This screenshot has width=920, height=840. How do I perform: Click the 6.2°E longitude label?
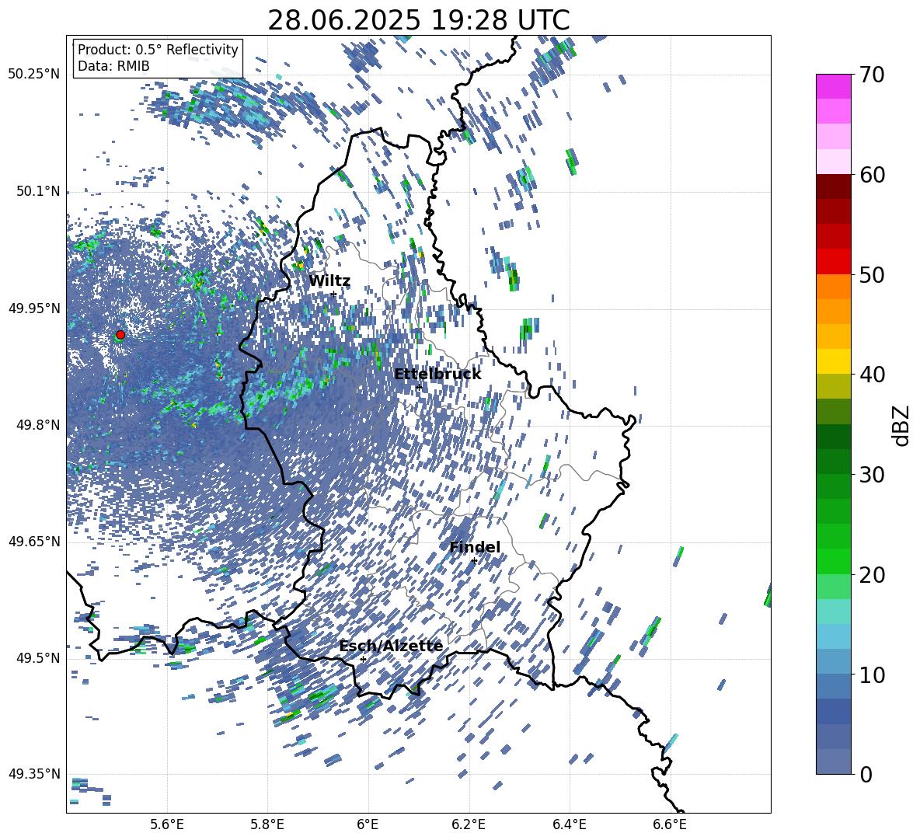469,824
